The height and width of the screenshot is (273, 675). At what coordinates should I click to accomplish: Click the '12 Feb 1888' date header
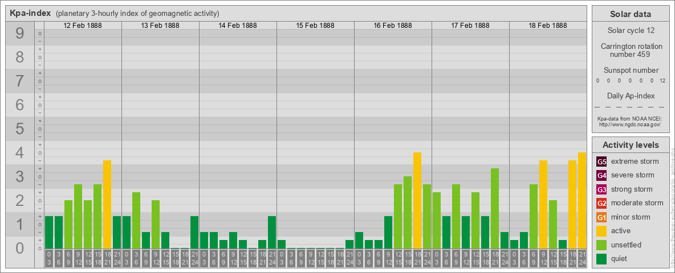click(83, 26)
